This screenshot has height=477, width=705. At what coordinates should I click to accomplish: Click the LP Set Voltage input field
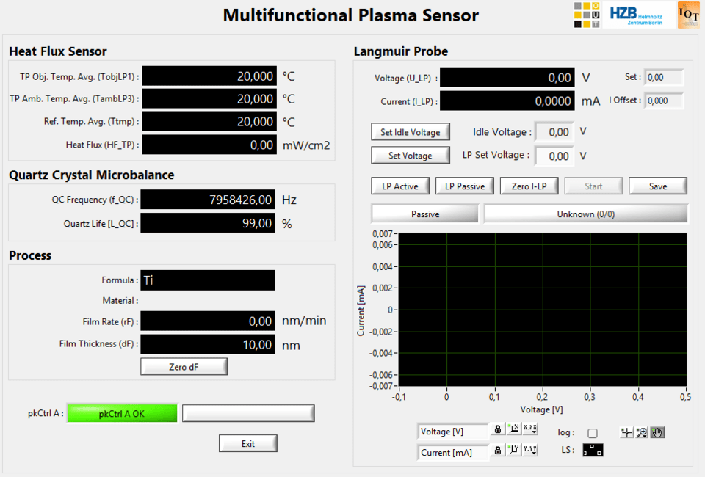(x=554, y=156)
